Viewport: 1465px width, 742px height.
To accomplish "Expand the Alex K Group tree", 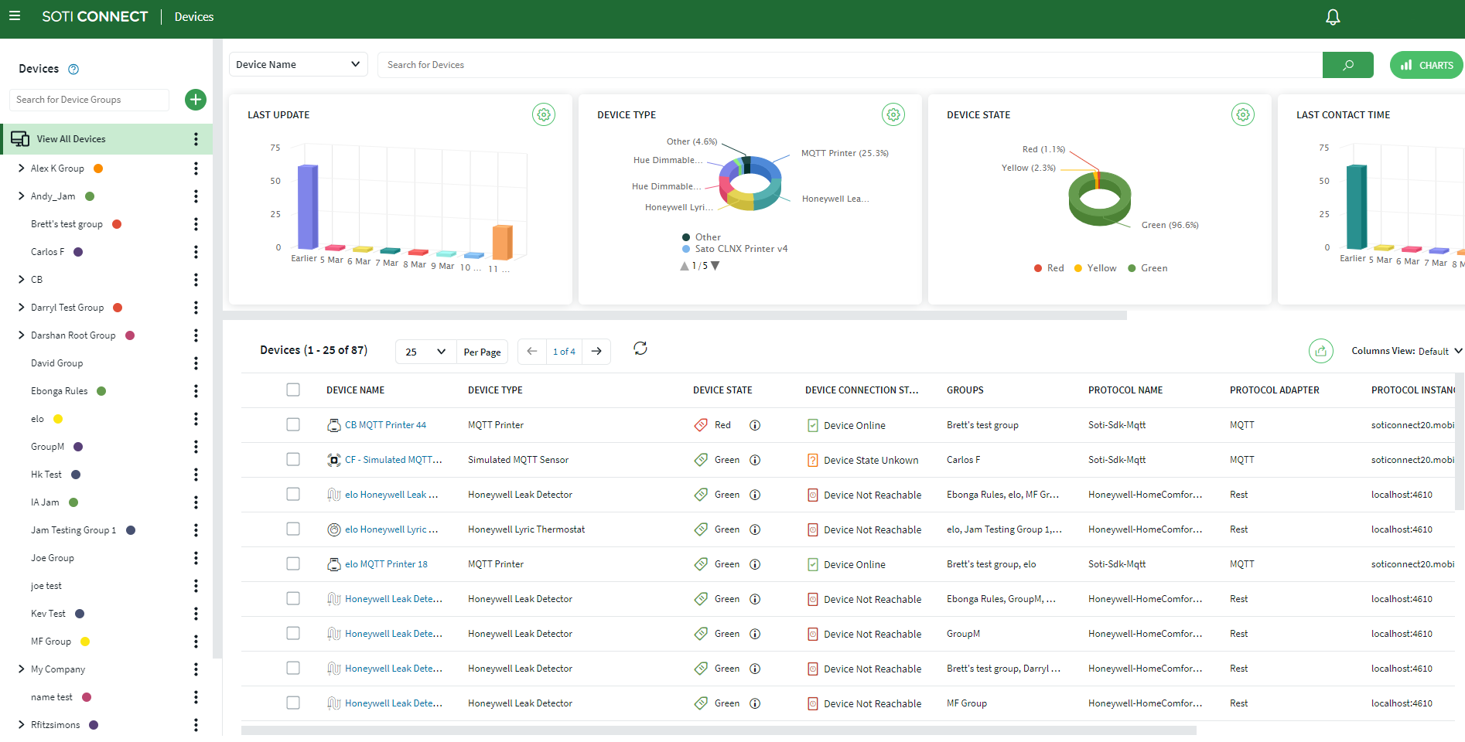I will click(21, 168).
